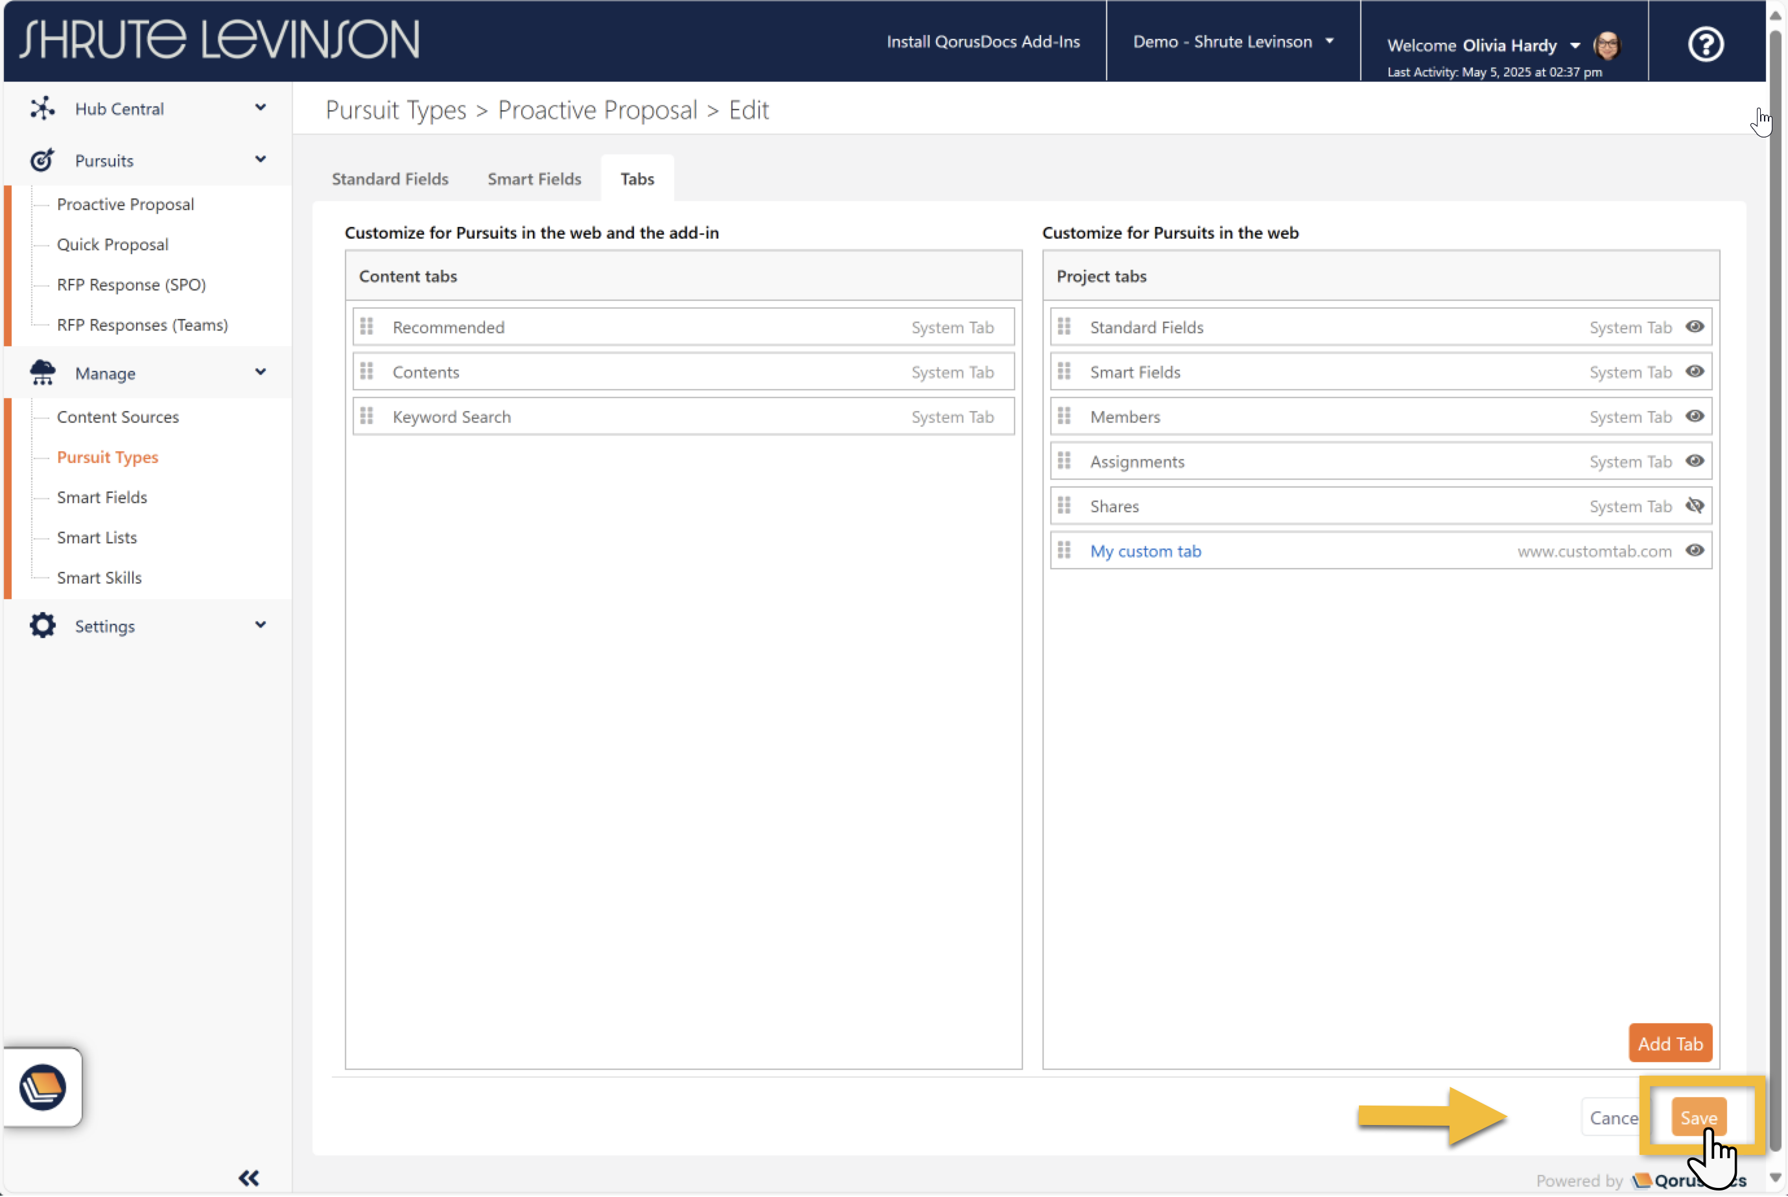Grab the drag handle for Recommended tab

click(x=367, y=327)
